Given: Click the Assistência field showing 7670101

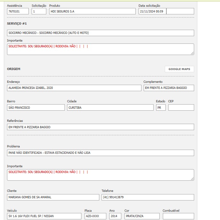Looking at the screenshot, I should click(18, 11).
